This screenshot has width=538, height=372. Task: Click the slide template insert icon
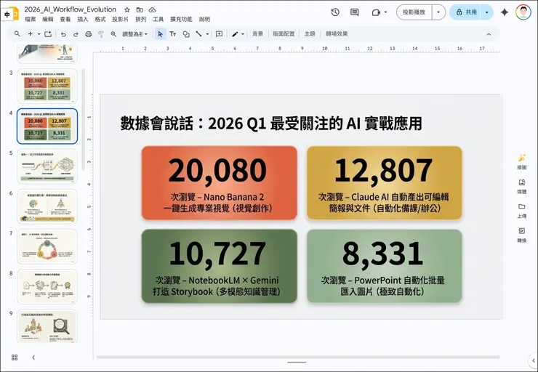[48, 34]
